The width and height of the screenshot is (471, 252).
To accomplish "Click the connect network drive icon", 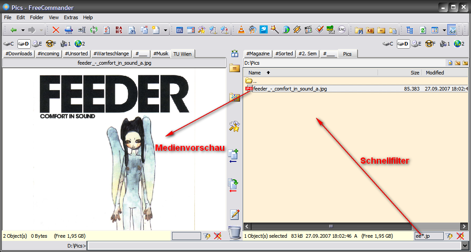I will click(x=213, y=30).
